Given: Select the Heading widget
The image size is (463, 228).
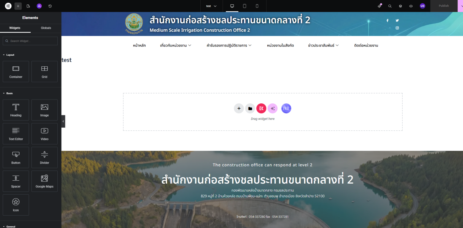Looking at the screenshot, I should tap(16, 110).
